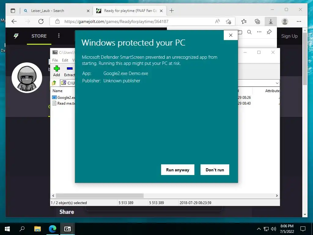Close the Windows protected your PC dialog
The height and width of the screenshot is (235, 313).
[x=230, y=35]
